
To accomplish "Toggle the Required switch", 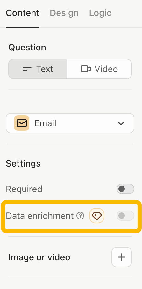I will coord(125,189).
